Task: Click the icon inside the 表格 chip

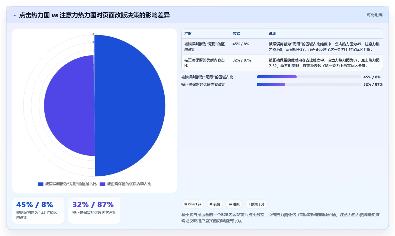Action: 211,204
